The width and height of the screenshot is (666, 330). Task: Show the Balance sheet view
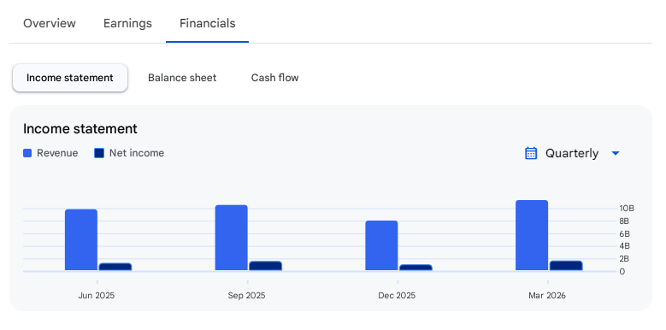click(x=182, y=78)
